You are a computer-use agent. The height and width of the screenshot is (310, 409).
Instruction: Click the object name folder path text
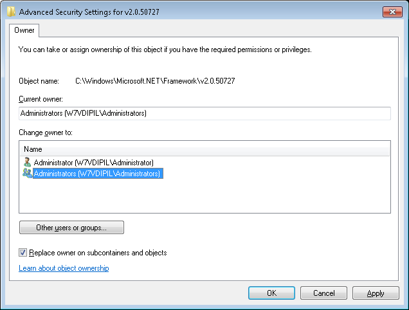click(155, 81)
